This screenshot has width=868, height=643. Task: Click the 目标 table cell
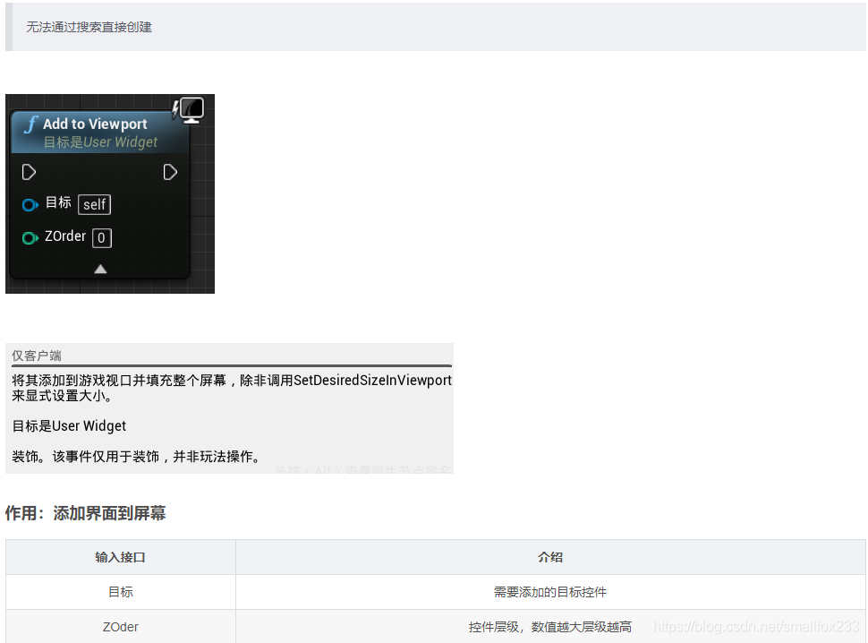pos(120,592)
